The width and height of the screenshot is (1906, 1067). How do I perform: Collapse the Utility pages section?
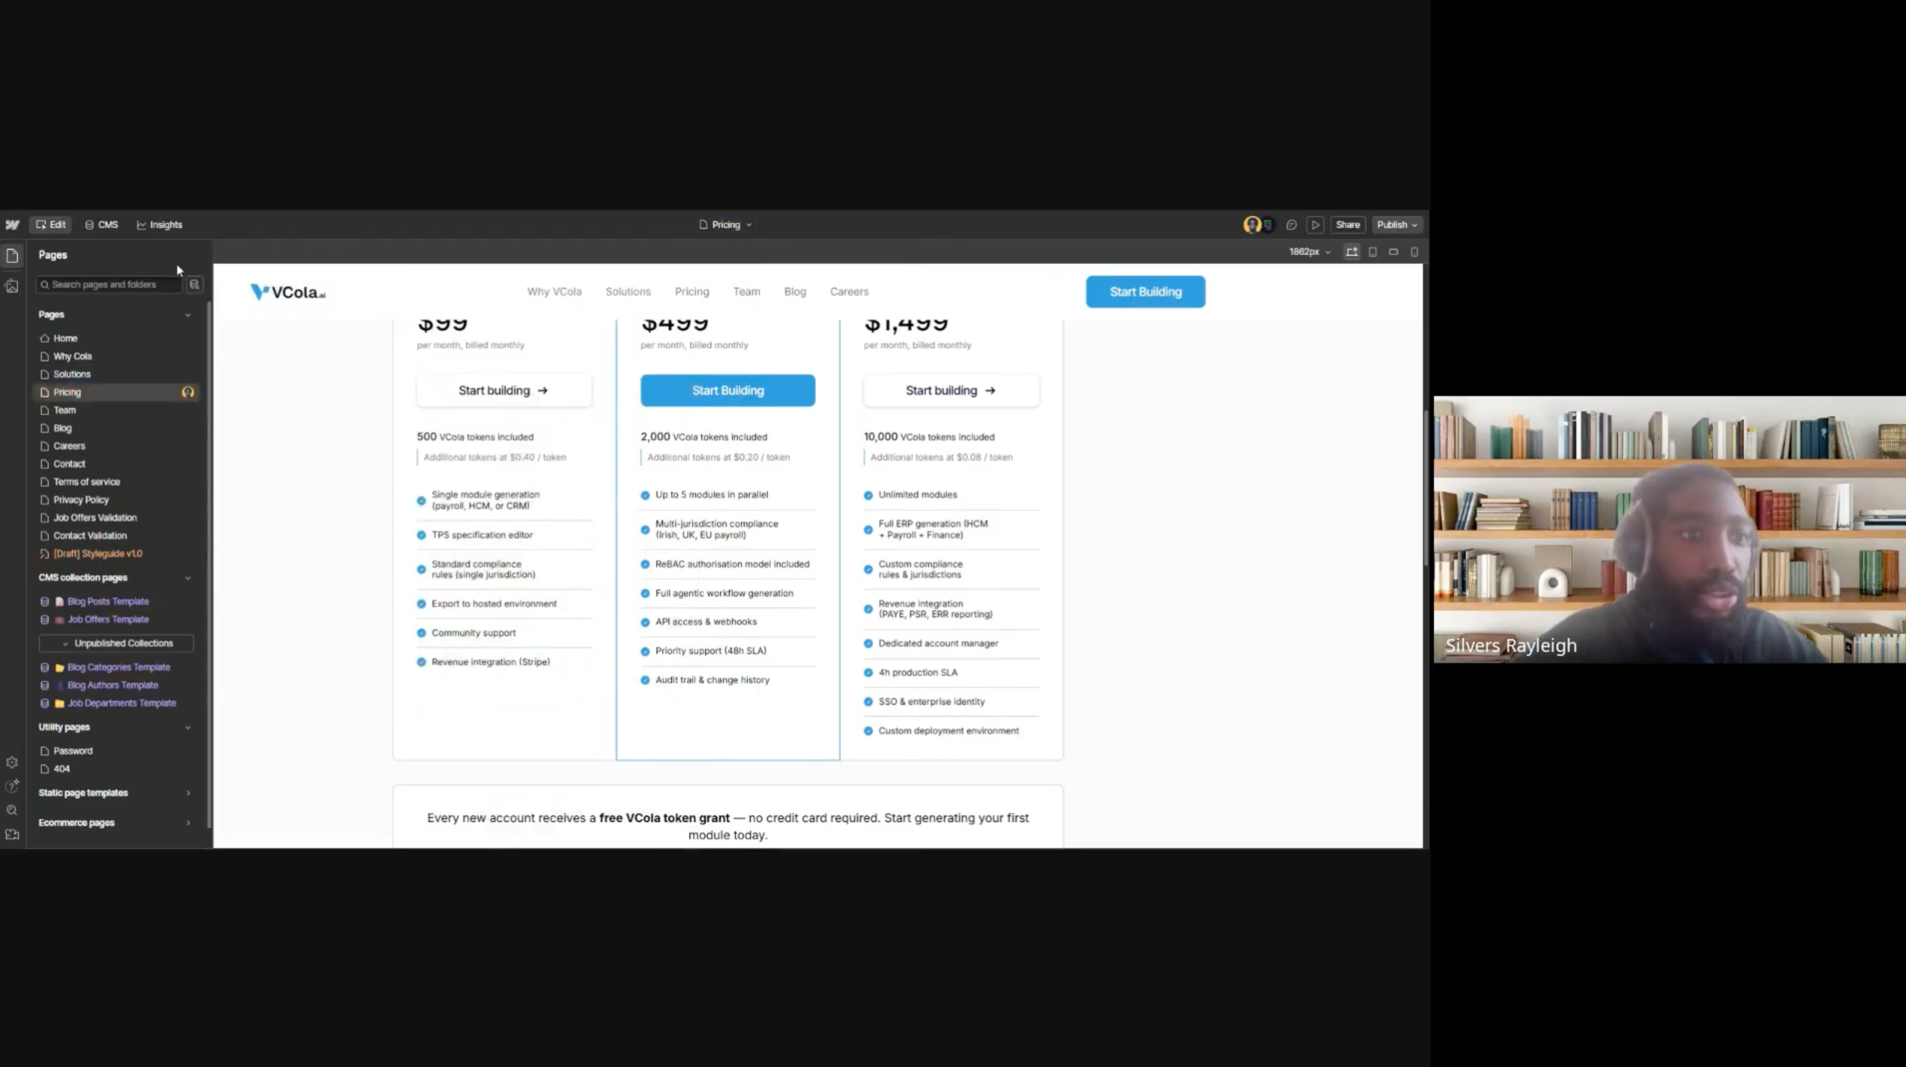point(188,728)
